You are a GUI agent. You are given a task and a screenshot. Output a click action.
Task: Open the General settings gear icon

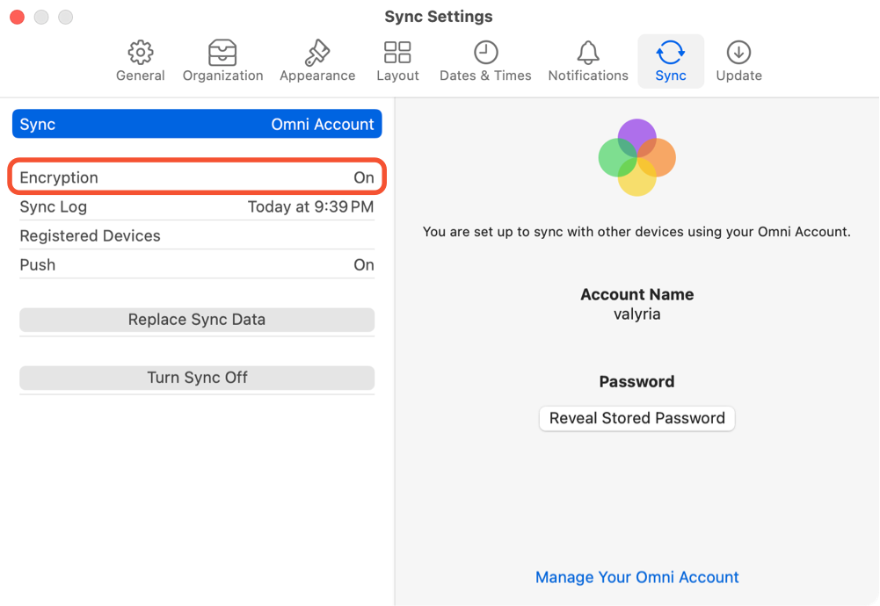tap(141, 53)
